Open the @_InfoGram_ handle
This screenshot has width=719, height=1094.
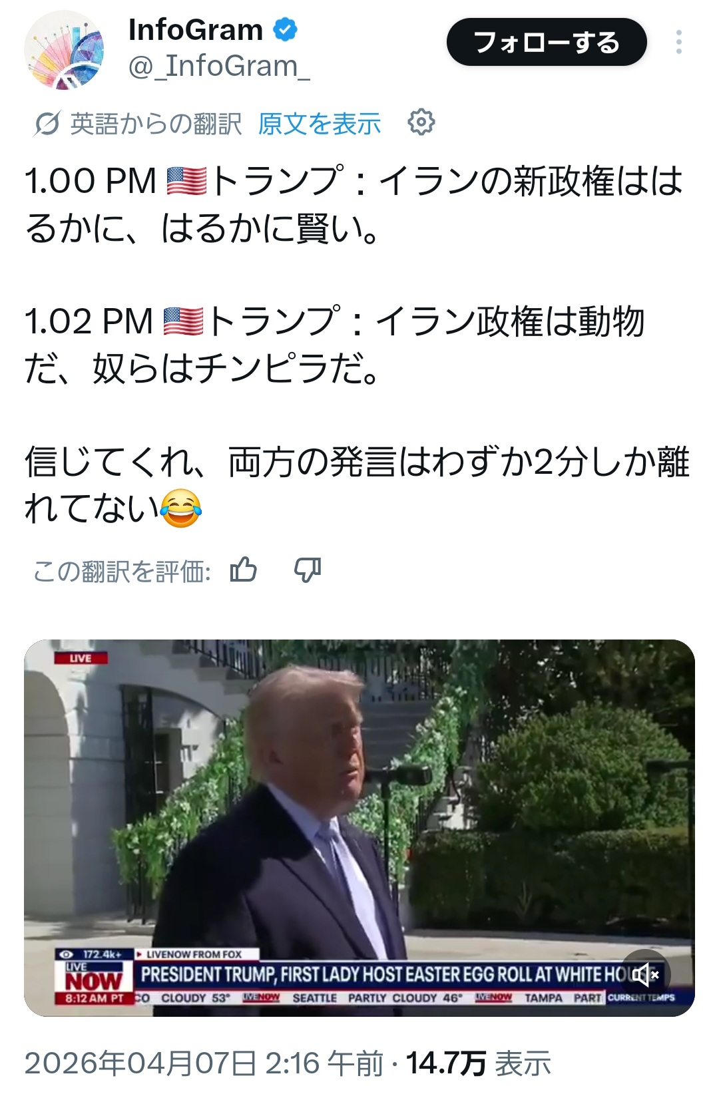point(219,67)
